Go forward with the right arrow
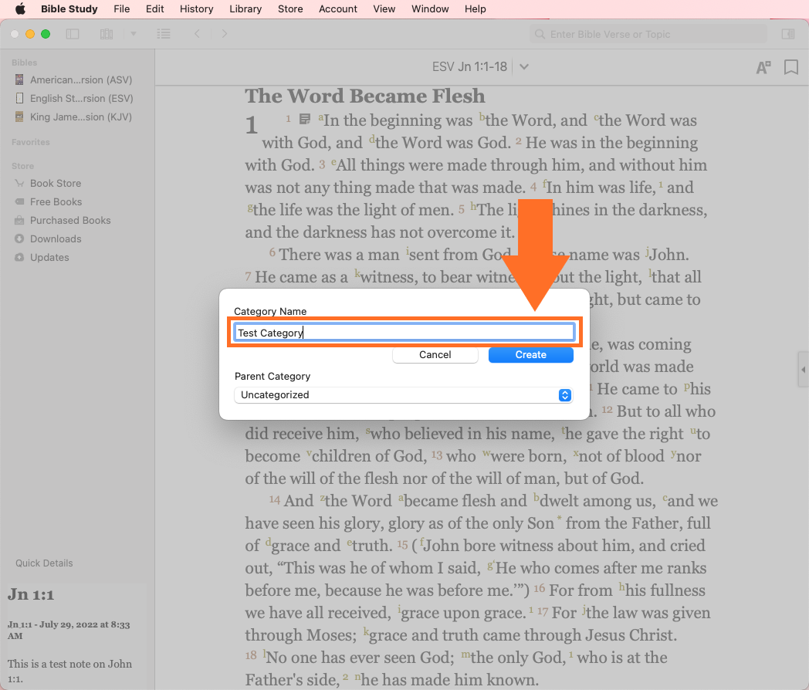 point(225,34)
